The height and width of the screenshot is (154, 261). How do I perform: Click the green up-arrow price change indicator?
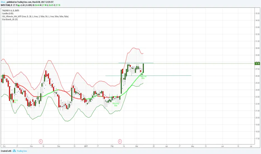coord(19,5)
